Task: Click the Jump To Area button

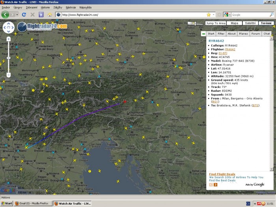Action: coord(216,23)
